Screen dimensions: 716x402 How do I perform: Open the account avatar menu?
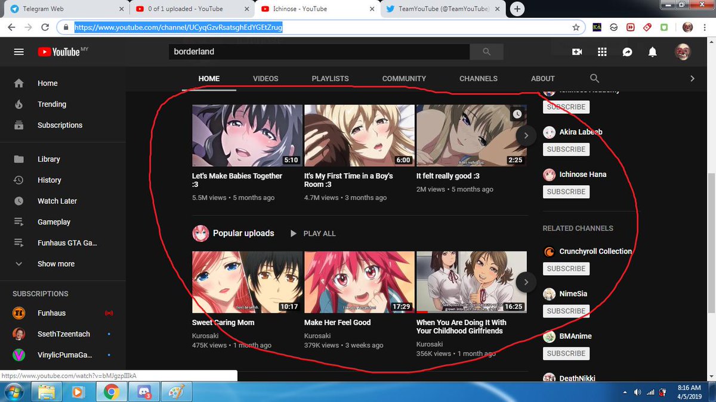point(683,52)
